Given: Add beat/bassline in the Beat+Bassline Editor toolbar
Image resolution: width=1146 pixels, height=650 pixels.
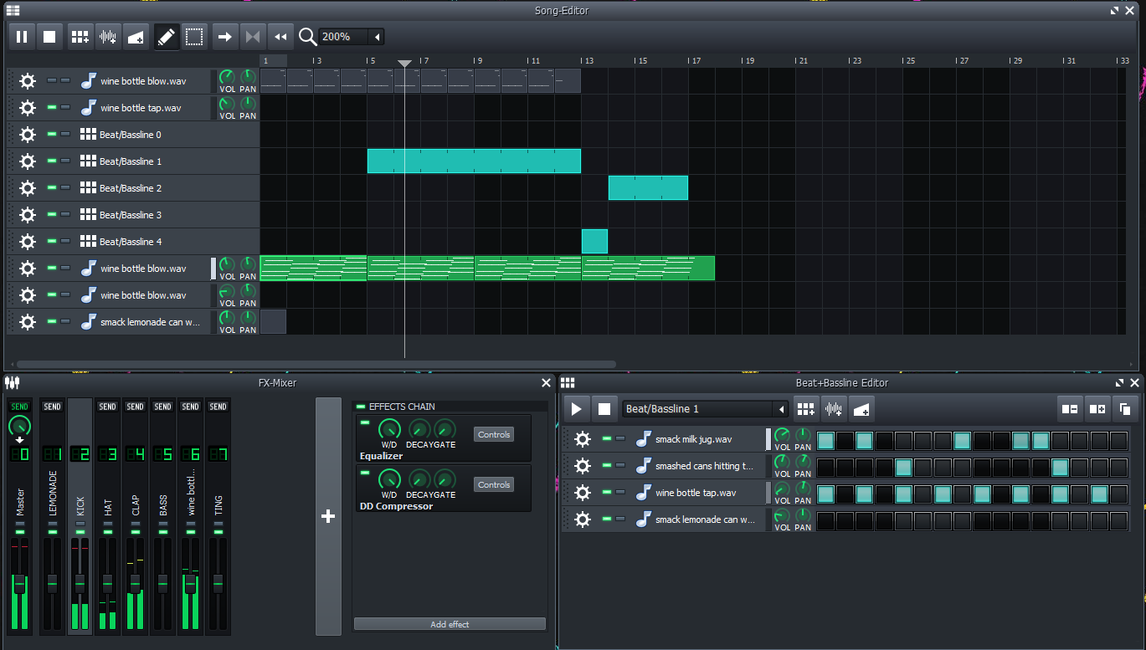Looking at the screenshot, I should point(806,409).
